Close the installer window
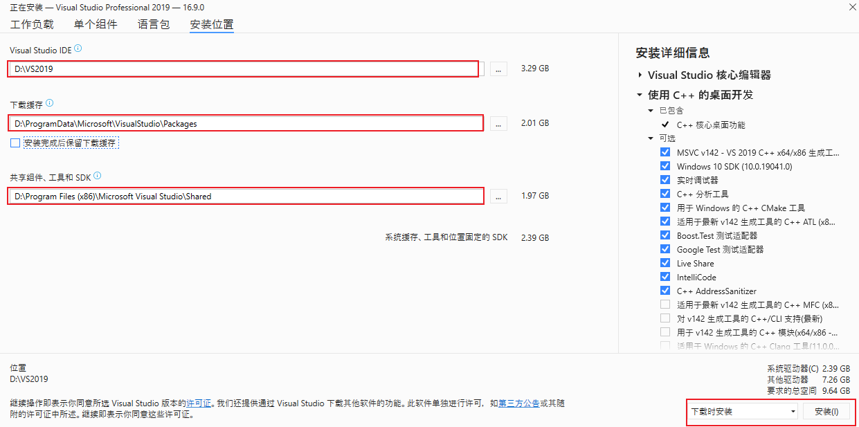The height and width of the screenshot is (427, 859). (851, 6)
